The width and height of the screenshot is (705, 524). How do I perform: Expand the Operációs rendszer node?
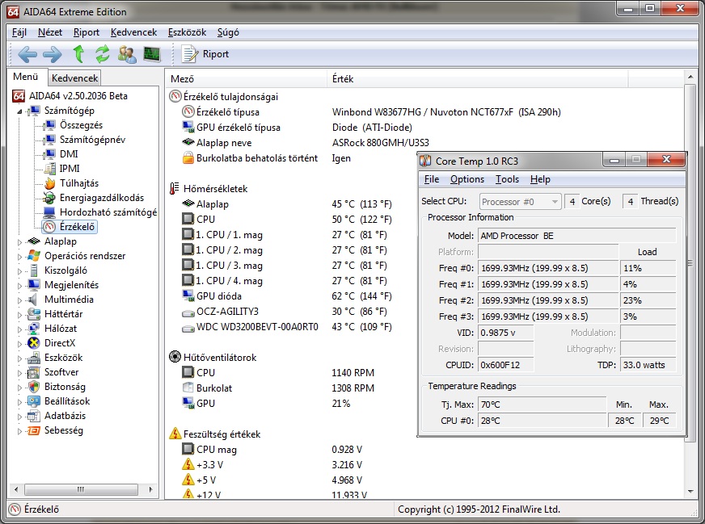click(x=19, y=257)
